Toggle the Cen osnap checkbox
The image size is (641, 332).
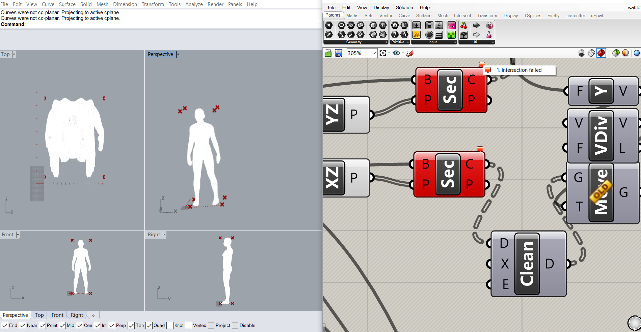(x=80, y=325)
